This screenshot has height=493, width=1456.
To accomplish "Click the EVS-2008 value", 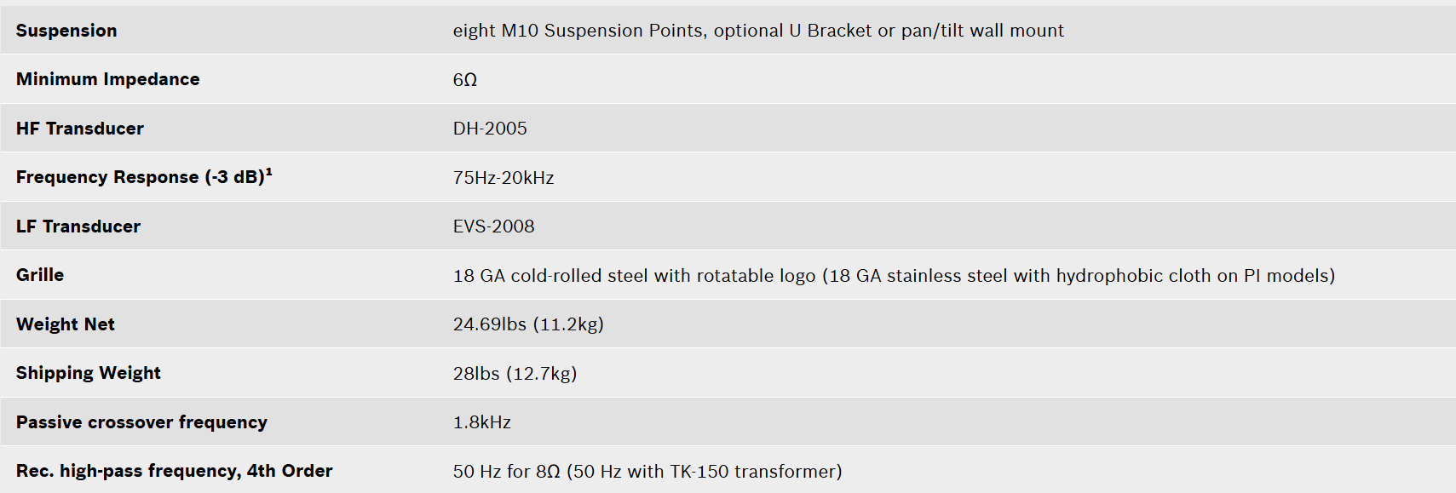I will coord(494,226).
